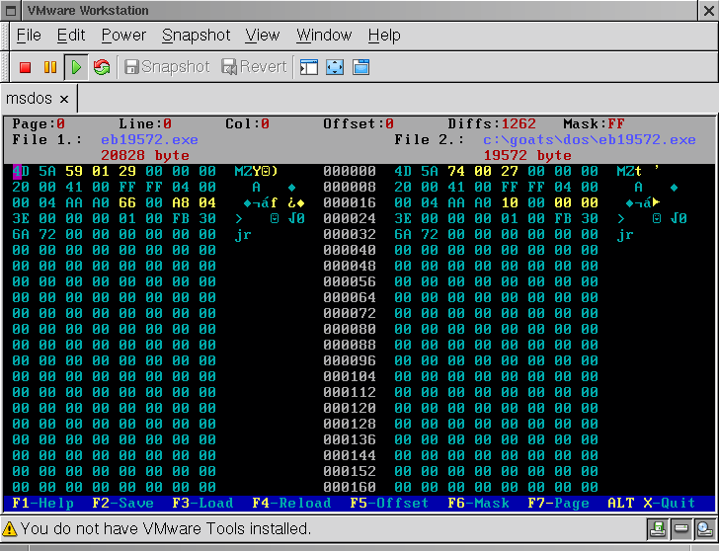Click the Snapshot toolbar button

[x=167, y=67]
